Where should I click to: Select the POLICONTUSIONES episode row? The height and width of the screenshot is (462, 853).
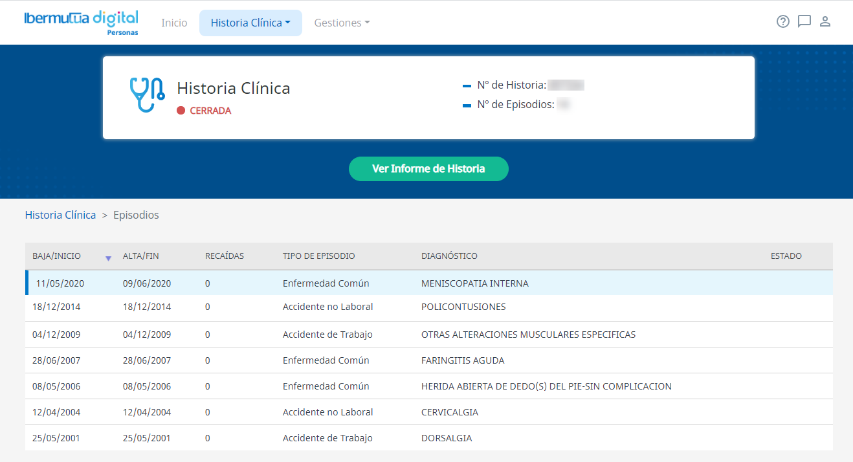coord(463,307)
